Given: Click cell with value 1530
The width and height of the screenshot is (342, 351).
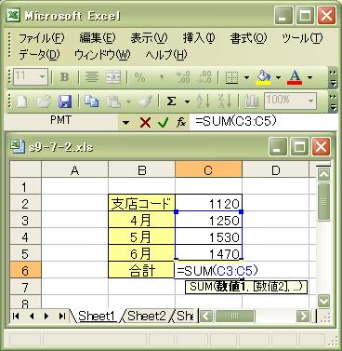Looking at the screenshot, I should [x=208, y=237].
